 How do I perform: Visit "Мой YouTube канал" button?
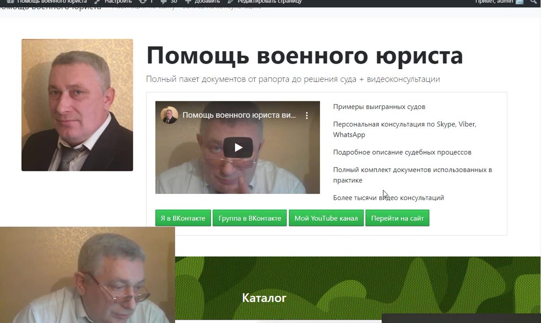(x=326, y=218)
